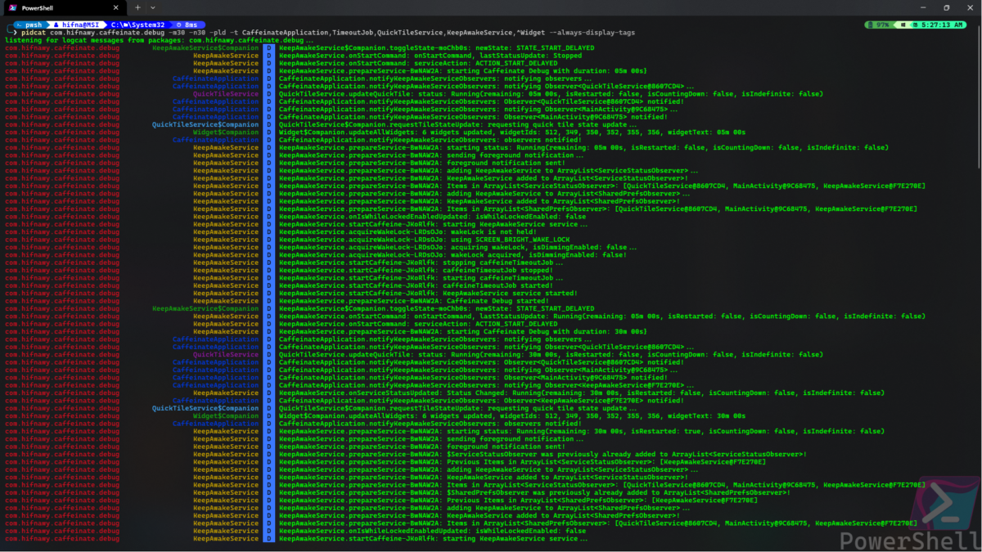Click the 'widgetText: 30m 00s' widgets line
This screenshot has height=552, width=982.
coord(512,415)
